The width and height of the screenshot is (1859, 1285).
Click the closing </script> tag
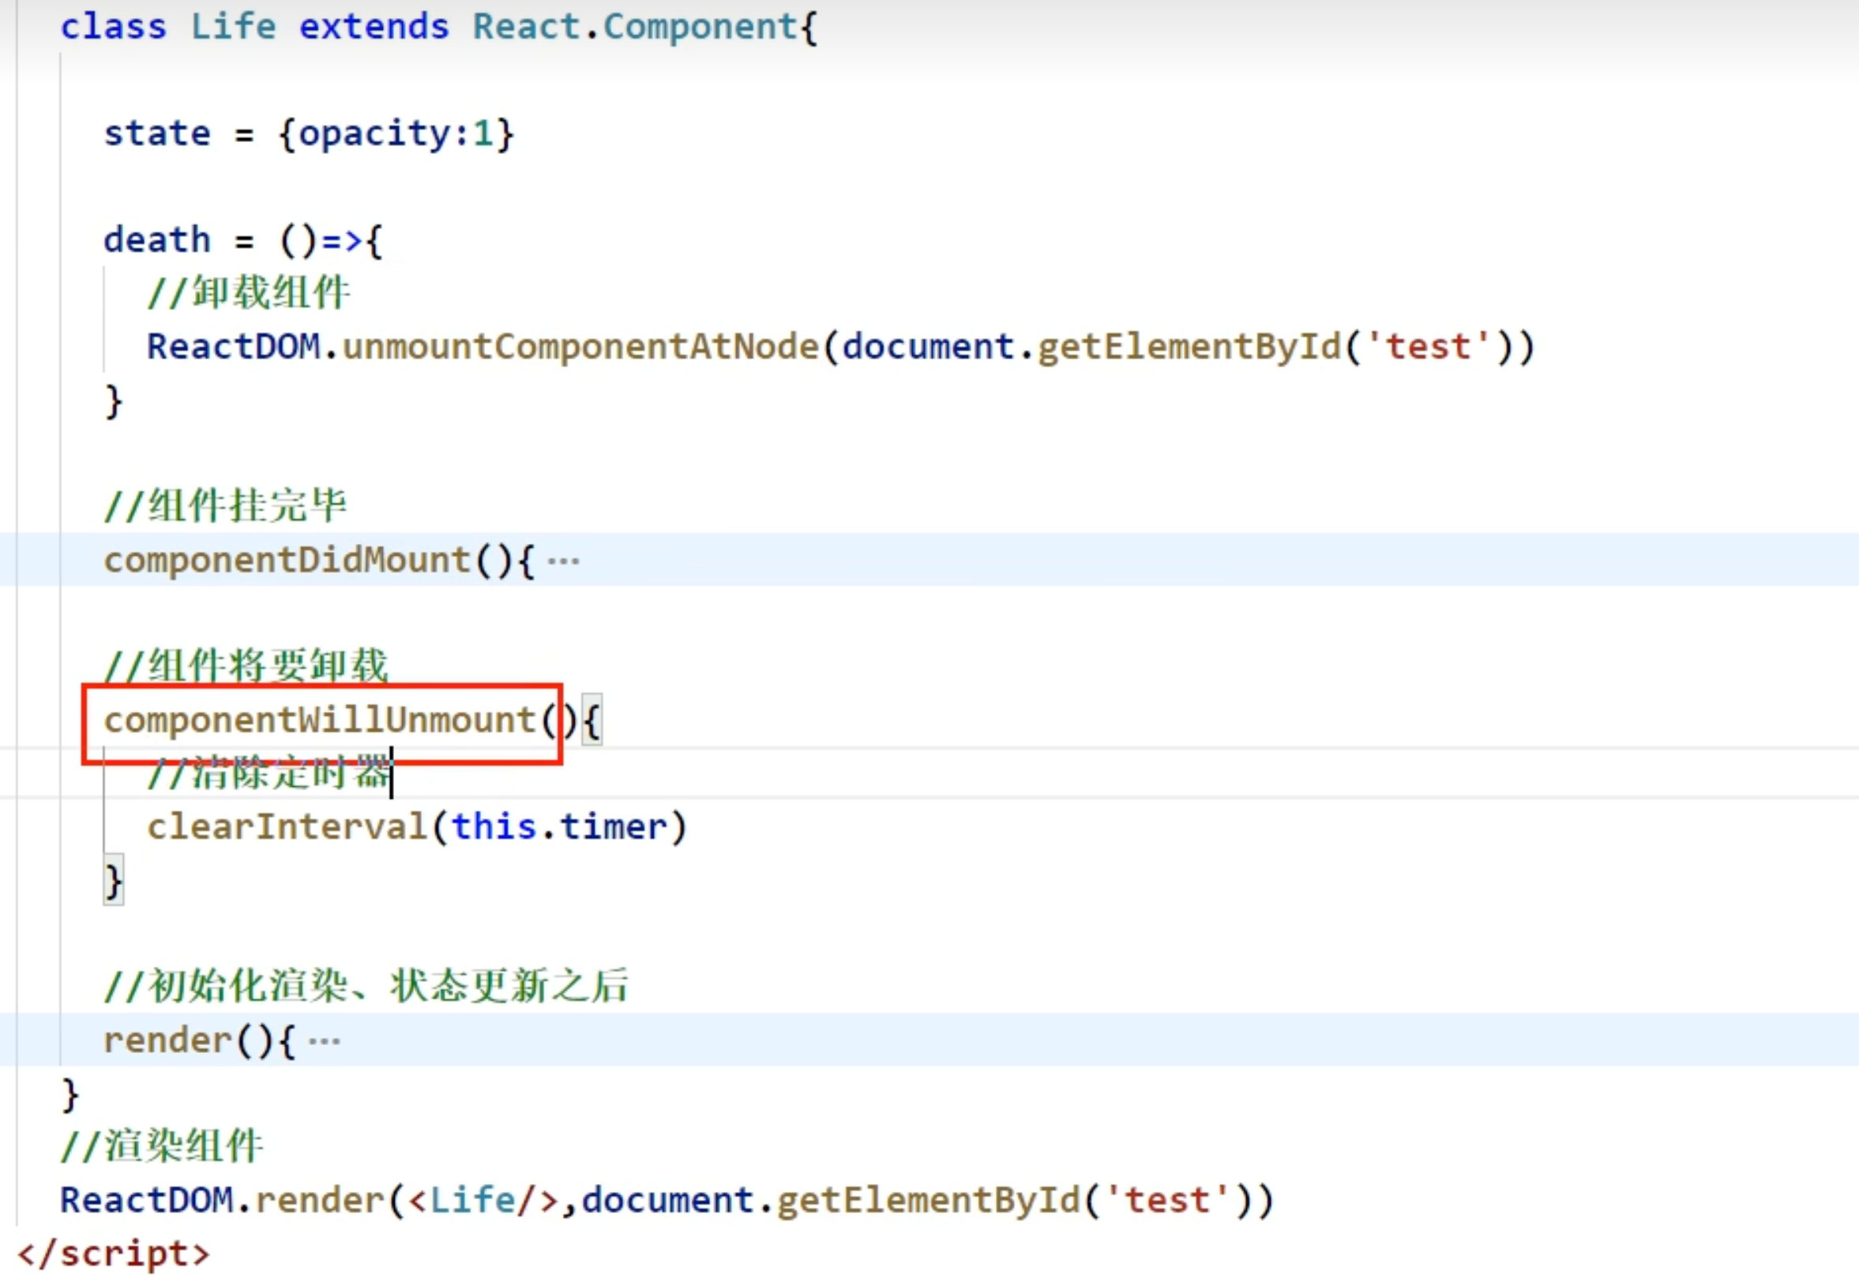pyautogui.click(x=114, y=1254)
